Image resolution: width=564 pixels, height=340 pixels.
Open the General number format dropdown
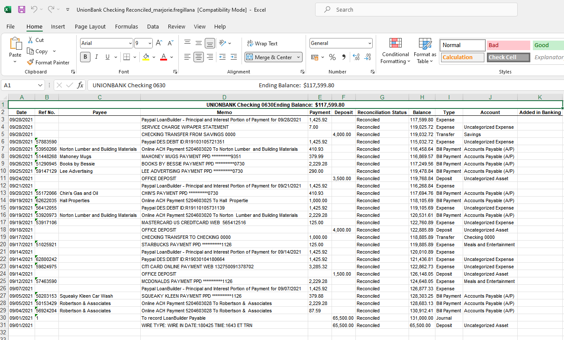click(x=370, y=43)
